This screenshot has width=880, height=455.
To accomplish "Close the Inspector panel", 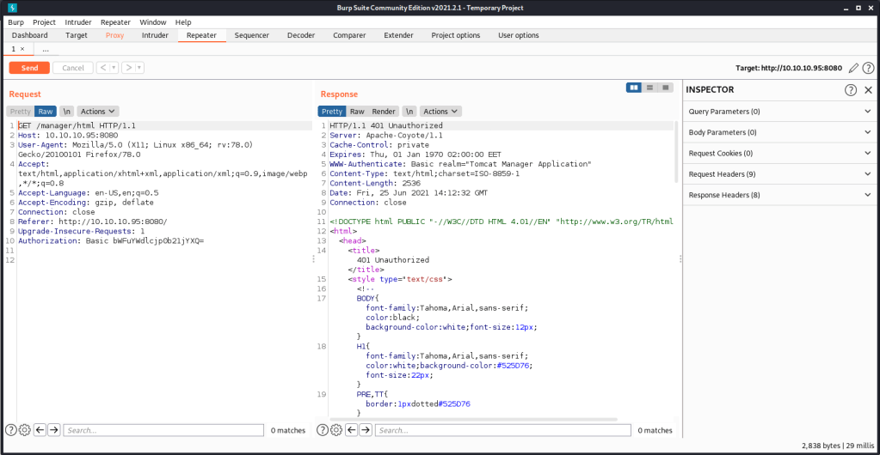I will tap(868, 90).
